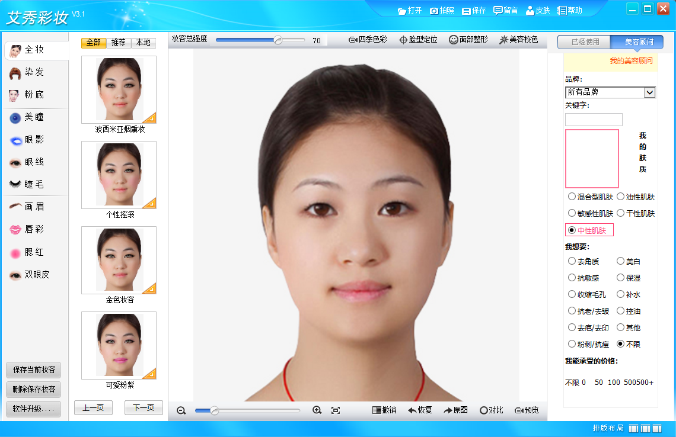Image resolution: width=676 pixels, height=437 pixels.
Task: Open the 面部整形 face reshaping tool
Action: click(x=468, y=40)
